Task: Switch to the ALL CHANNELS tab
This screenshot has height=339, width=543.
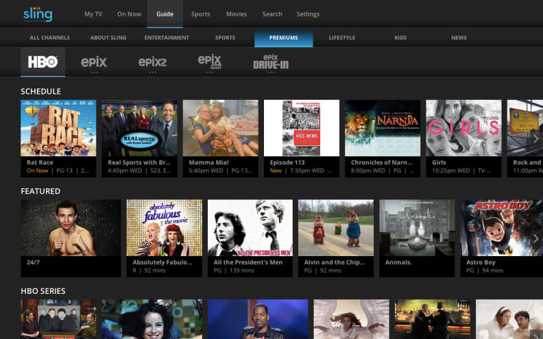Action: (x=50, y=38)
